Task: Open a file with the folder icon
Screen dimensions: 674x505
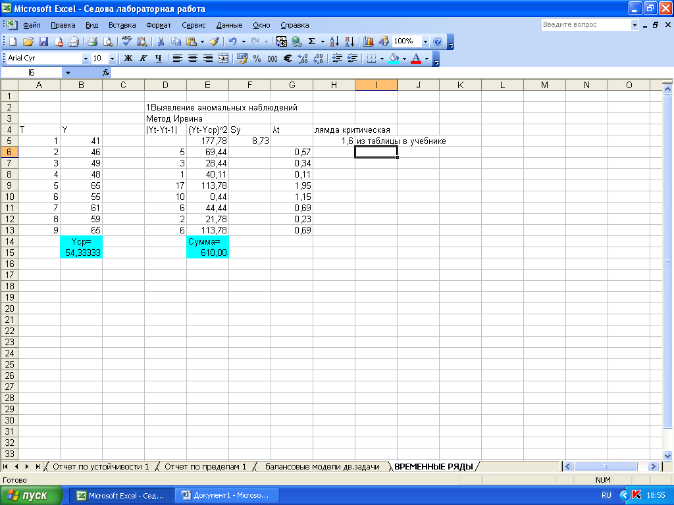Action: pos(28,41)
